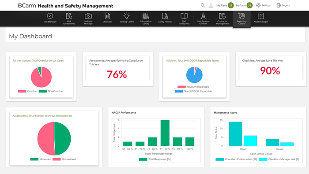Viewport: 309px width, 174px height.
Task: Toggle the Unmonitored legend swatch
Action: pos(57,159)
